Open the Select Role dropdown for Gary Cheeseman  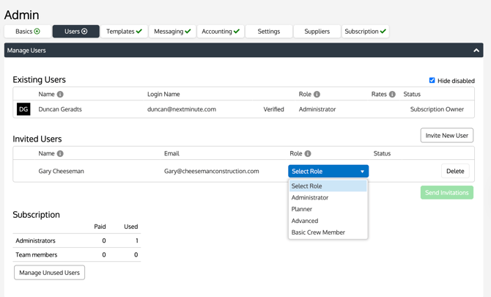(328, 172)
